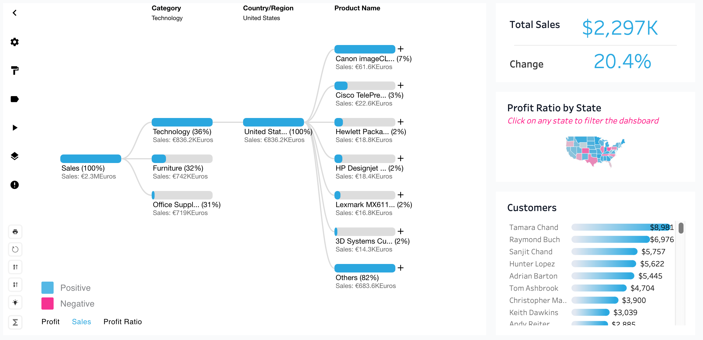Collapse sidebar with the back chevron
The image size is (703, 340).
pyautogui.click(x=15, y=13)
